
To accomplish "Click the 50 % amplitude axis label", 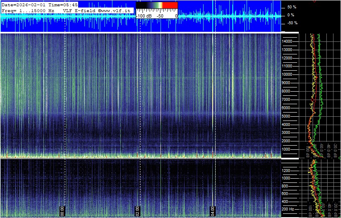I will coord(292,7).
